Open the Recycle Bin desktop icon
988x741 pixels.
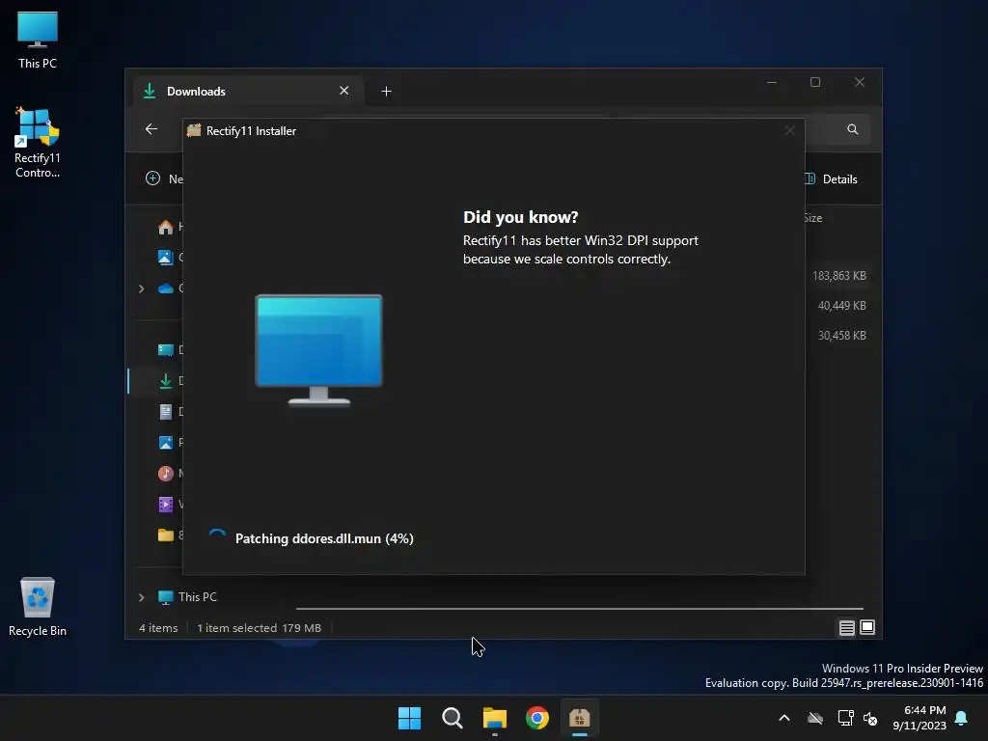click(x=38, y=606)
